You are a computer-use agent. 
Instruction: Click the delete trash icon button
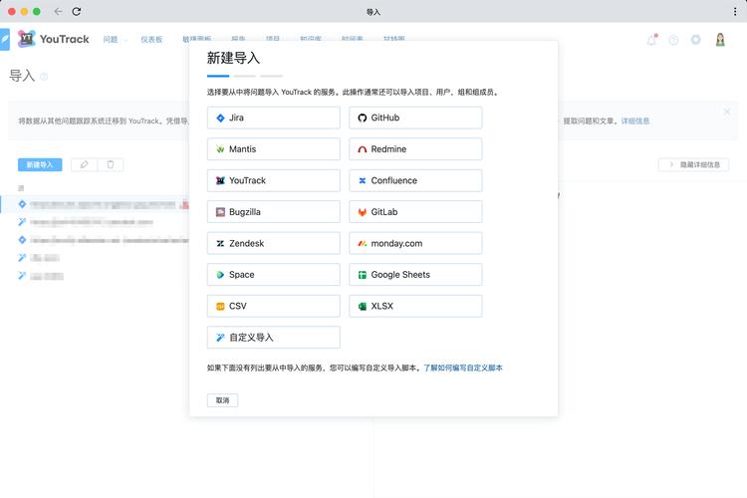pyautogui.click(x=111, y=165)
